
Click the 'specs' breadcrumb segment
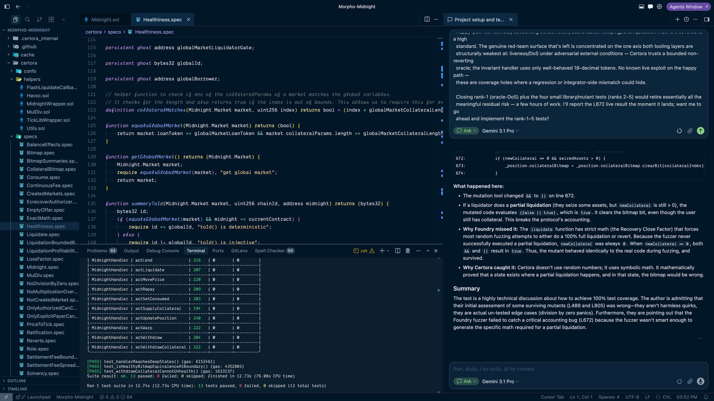(x=114, y=32)
